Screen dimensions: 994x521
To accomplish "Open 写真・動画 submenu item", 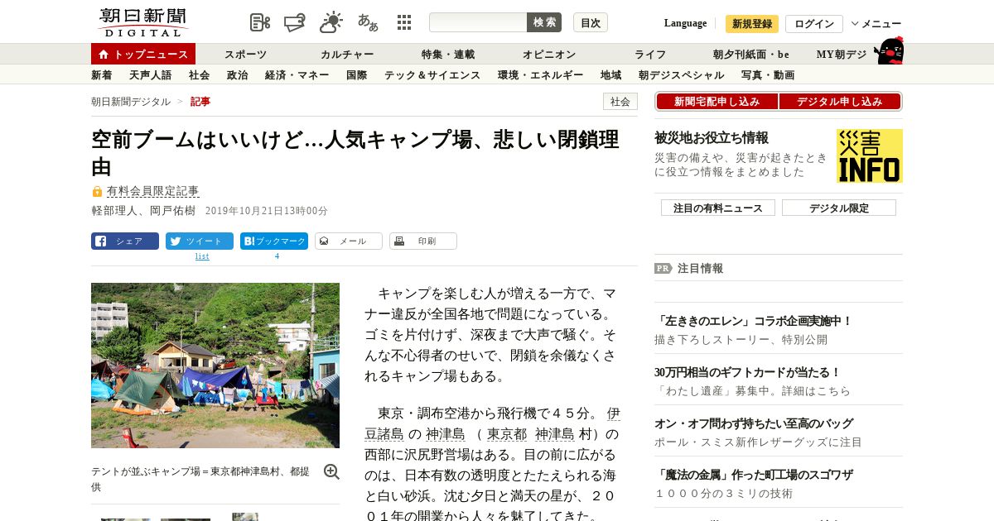I will point(768,75).
